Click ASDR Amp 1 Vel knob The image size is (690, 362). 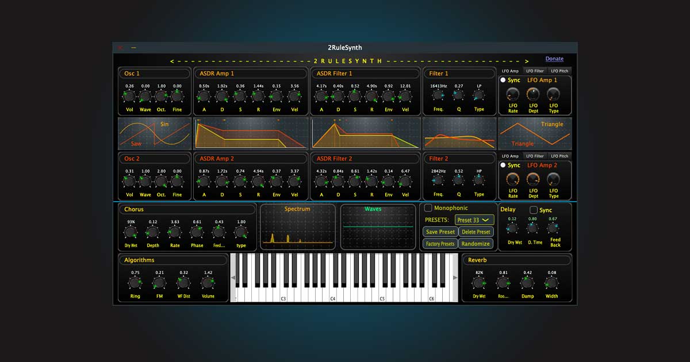[x=294, y=96]
